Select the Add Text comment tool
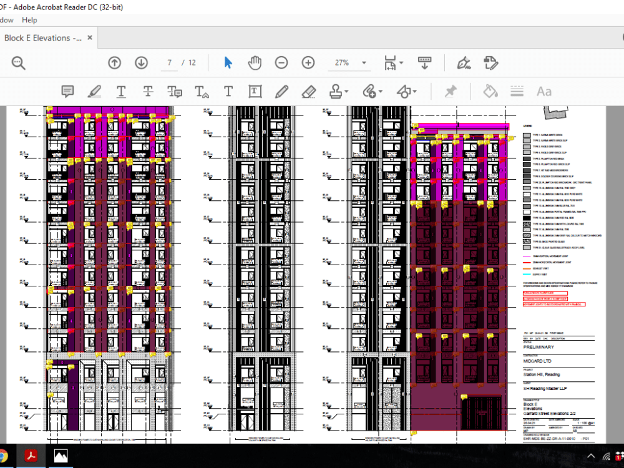 click(228, 92)
